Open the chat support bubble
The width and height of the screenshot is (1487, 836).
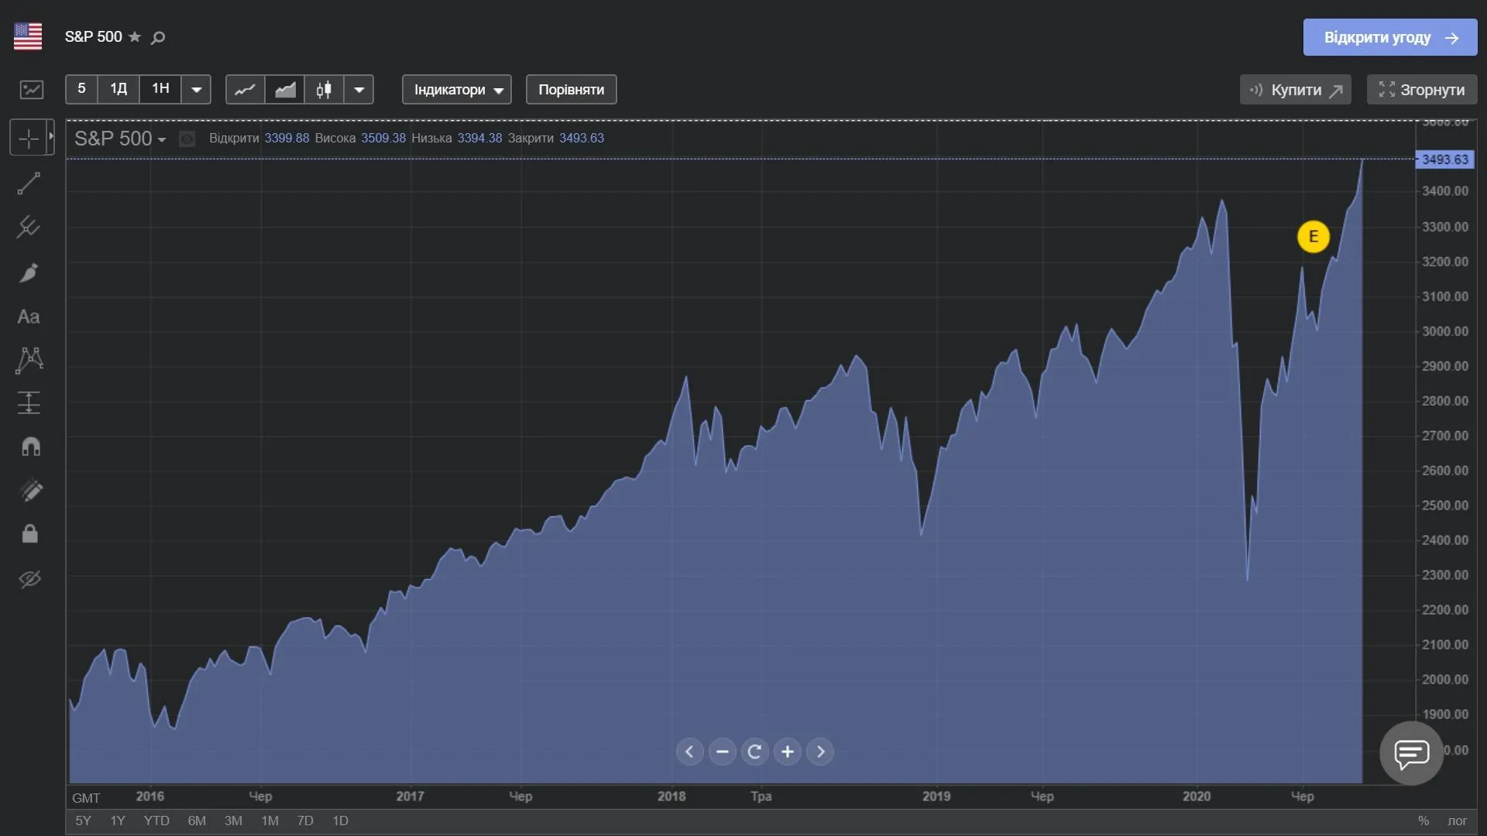pos(1411,753)
